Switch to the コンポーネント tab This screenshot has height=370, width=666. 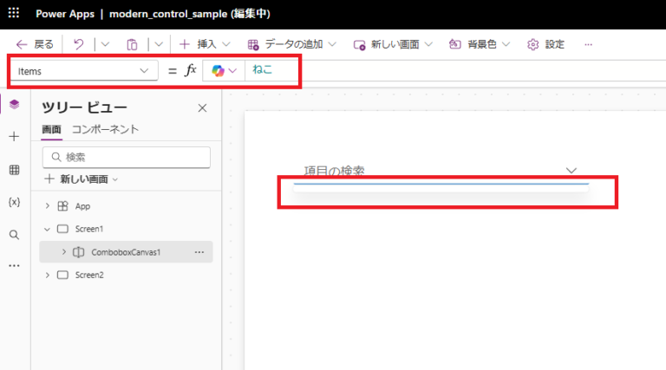click(x=105, y=129)
